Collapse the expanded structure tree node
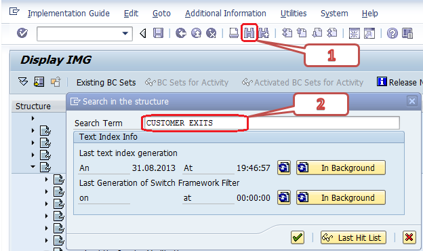This screenshot has height=251, width=423. 33,167
